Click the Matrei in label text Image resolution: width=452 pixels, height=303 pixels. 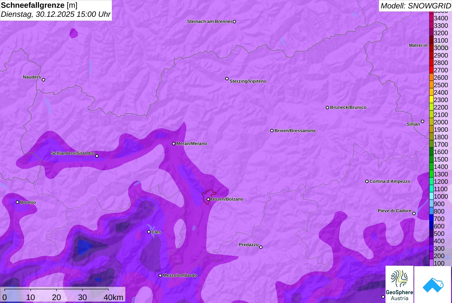pos(418,45)
